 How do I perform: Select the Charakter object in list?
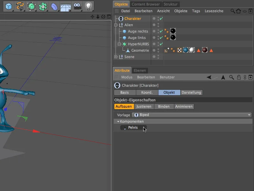tap(133, 18)
